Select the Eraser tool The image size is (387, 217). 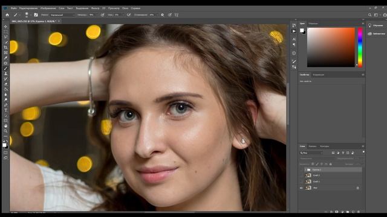[5, 84]
